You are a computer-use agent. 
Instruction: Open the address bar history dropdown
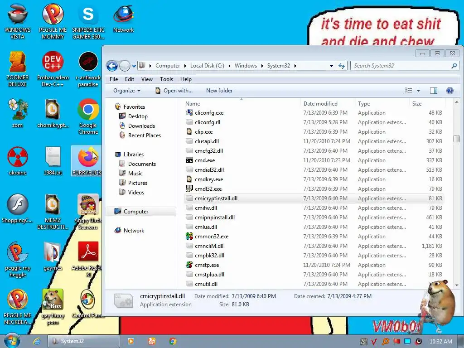(331, 66)
